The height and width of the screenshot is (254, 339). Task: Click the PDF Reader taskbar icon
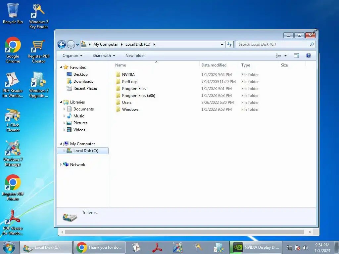[x=136, y=247]
